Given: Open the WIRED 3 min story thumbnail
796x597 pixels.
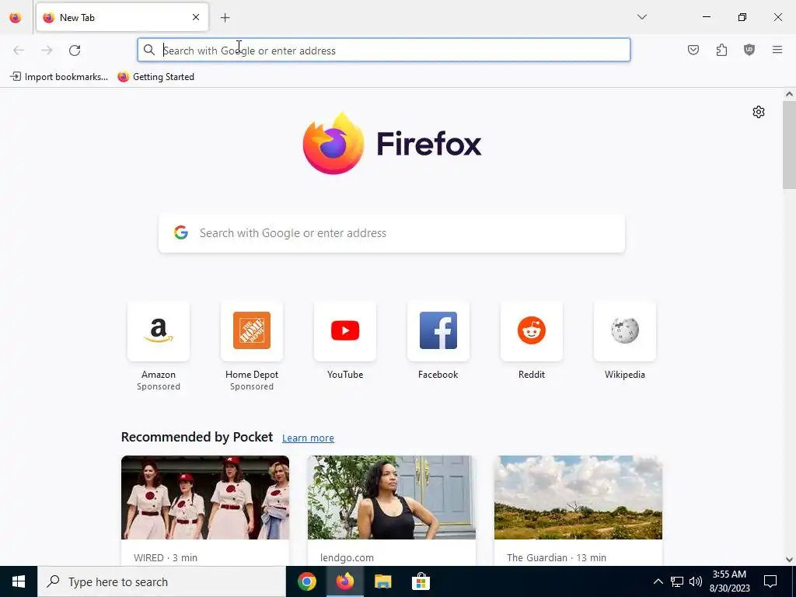Looking at the screenshot, I should (x=205, y=497).
